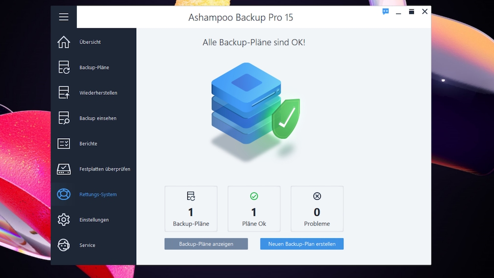Click the Backup einsehen magnifier icon

(64, 118)
